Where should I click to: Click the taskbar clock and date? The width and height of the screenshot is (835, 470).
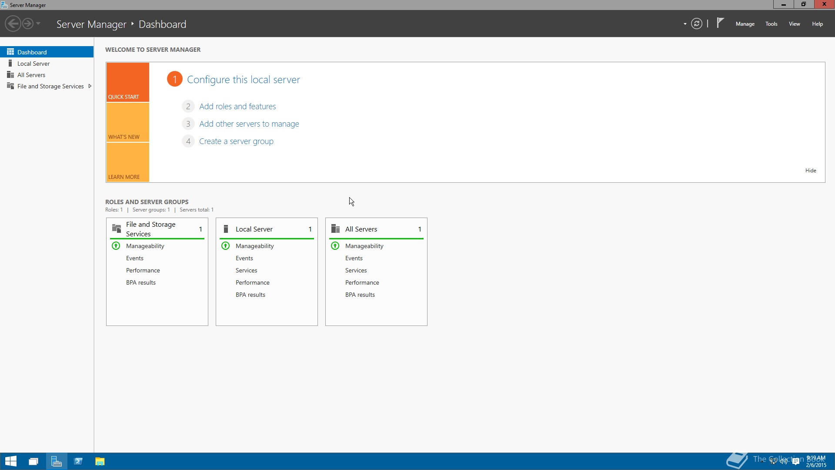click(x=816, y=461)
